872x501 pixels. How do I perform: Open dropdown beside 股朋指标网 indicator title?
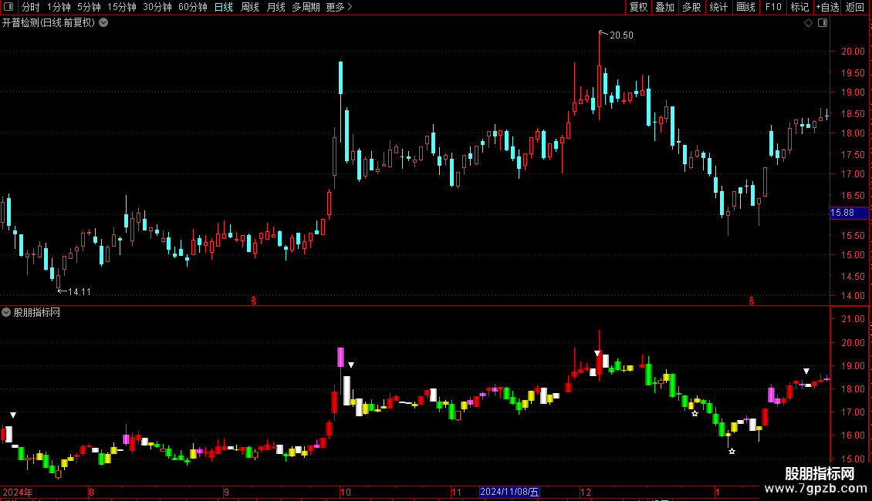click(x=6, y=313)
